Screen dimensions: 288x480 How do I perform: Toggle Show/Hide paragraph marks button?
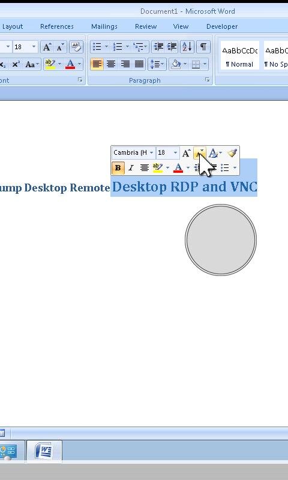coord(203,47)
